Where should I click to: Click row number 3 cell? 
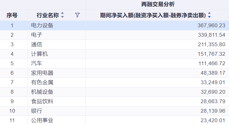coord(14,45)
